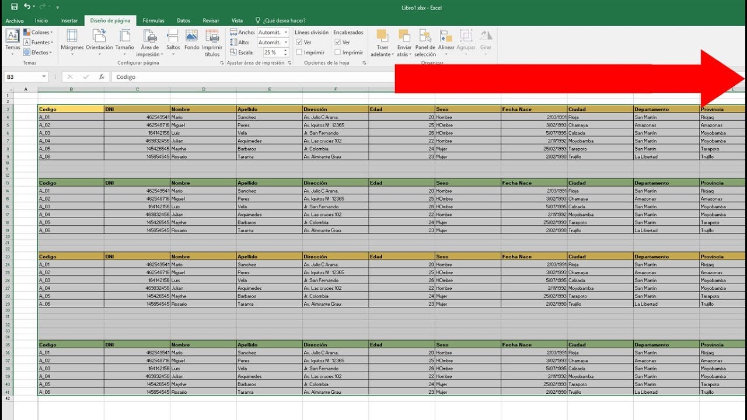Open the Alinear options
Screen dimensions: 747x420
(x=446, y=43)
